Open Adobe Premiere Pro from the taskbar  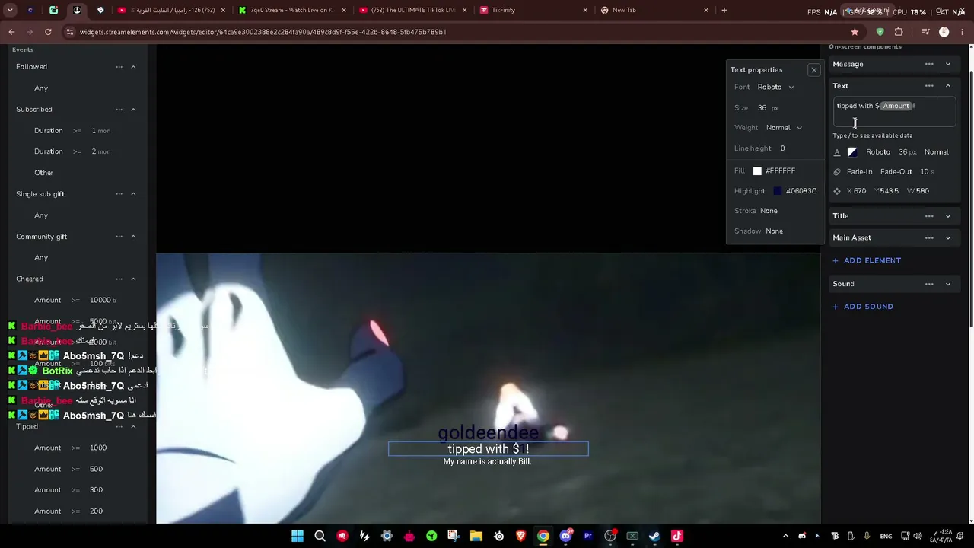587,537
